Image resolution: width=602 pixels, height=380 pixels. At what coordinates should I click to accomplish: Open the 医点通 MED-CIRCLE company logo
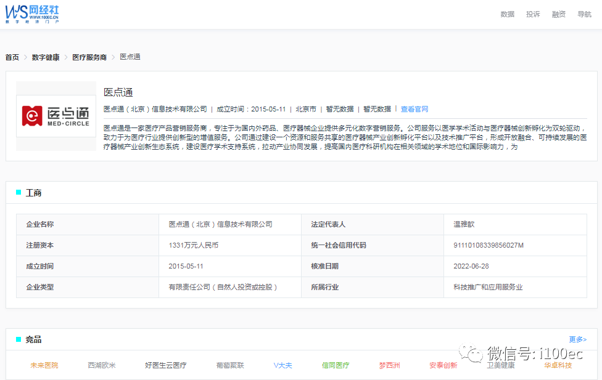click(x=56, y=116)
